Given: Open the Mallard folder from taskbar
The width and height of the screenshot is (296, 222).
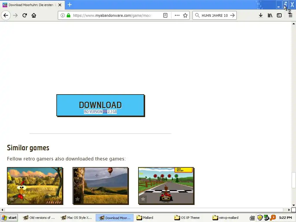Looking at the screenshot, I should [153, 218].
